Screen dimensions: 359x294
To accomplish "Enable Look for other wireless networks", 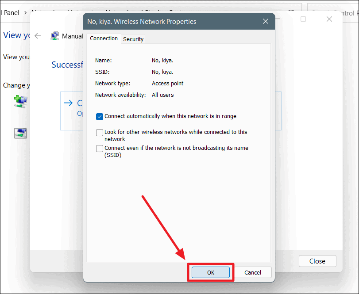I will tap(99, 132).
